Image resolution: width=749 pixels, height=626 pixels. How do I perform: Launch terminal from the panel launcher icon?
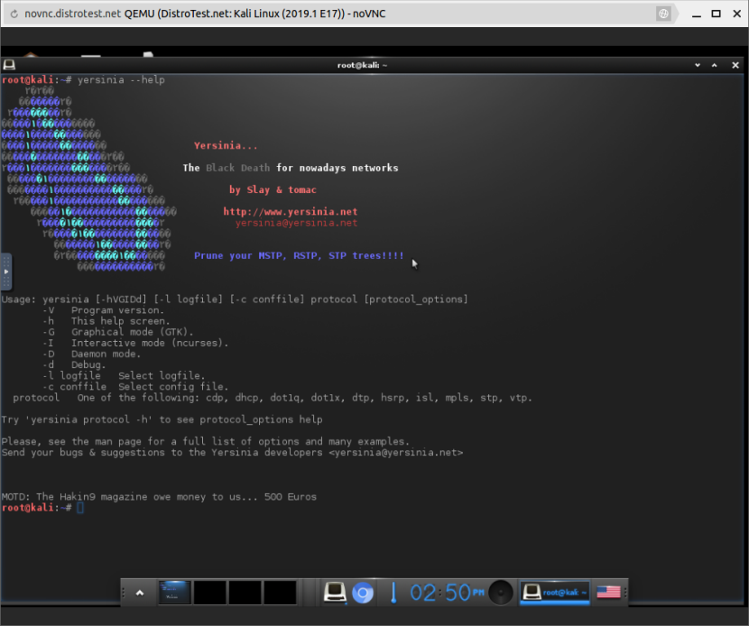click(x=336, y=593)
